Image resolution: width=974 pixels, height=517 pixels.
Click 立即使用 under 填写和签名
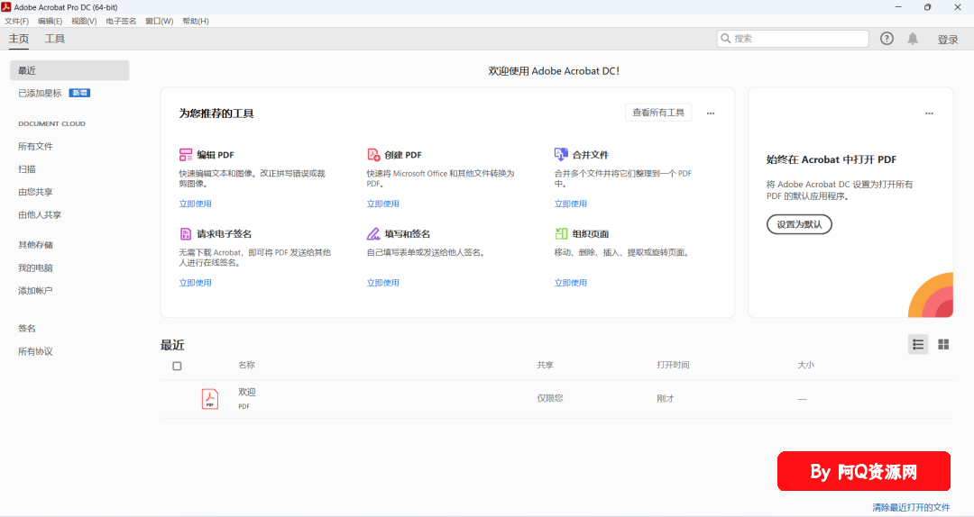point(383,283)
